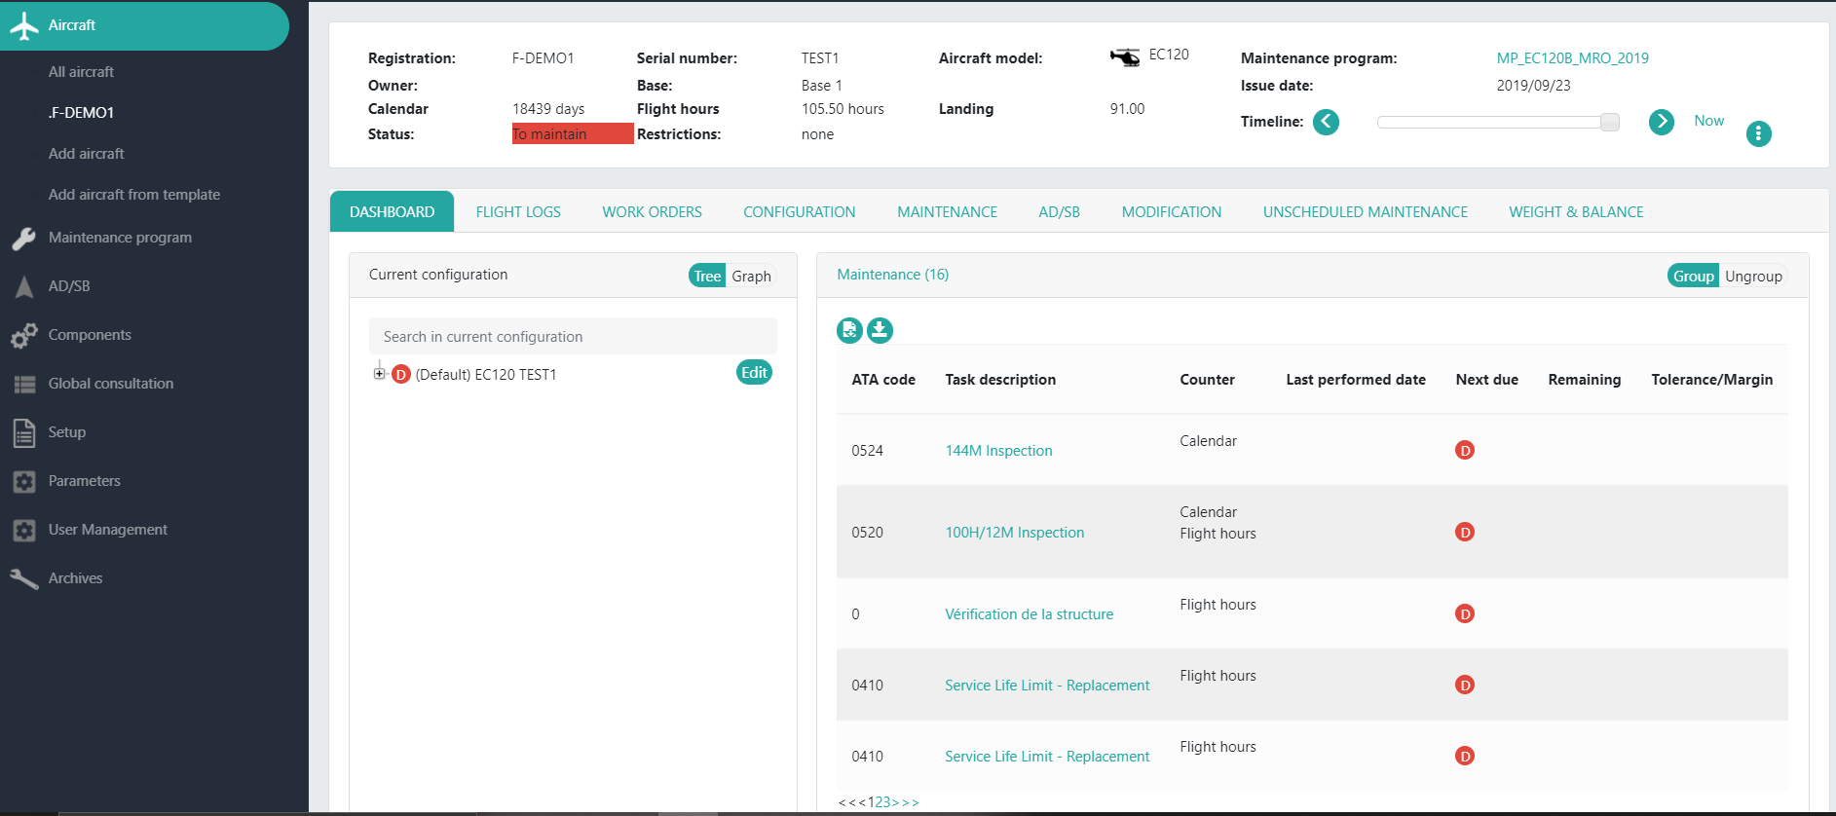The image size is (1836, 816).
Task: Click the EC120 helicopter model icon
Action: click(1125, 57)
